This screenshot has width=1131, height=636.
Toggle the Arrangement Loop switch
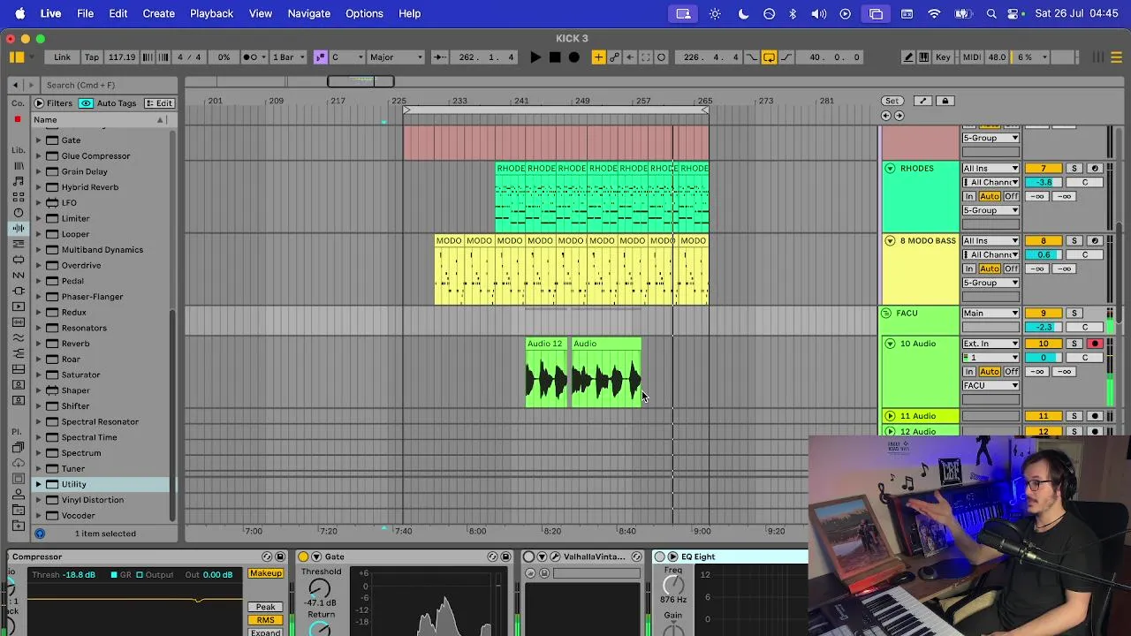click(x=769, y=57)
